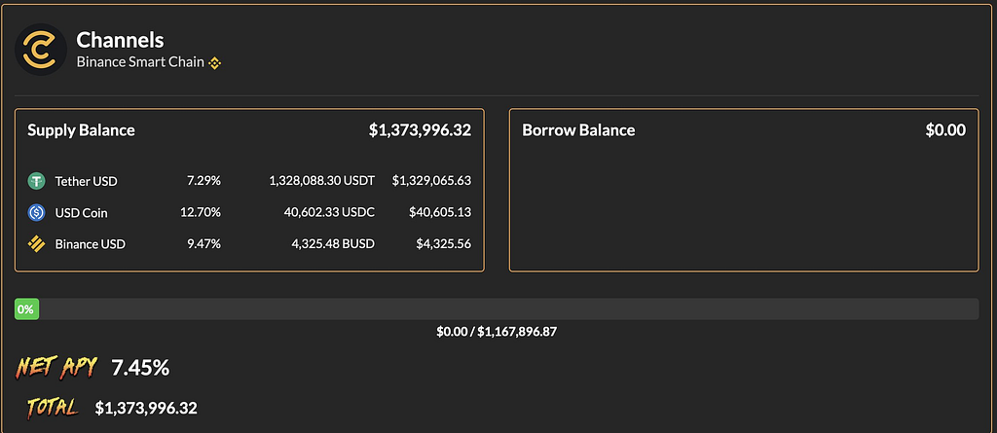The height and width of the screenshot is (433, 997).
Task: Click the borrow limit text below bar
Action: [497, 332]
